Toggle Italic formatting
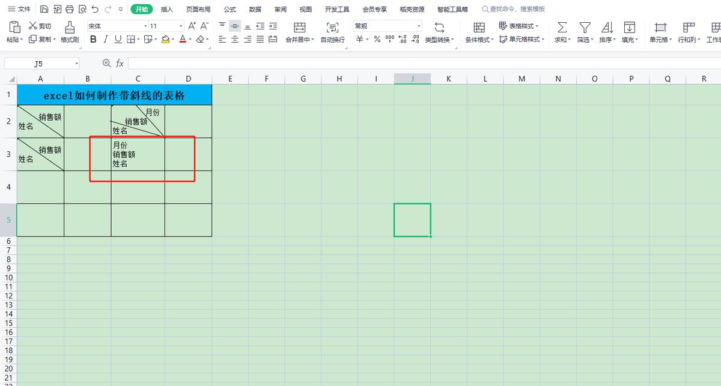721x386 pixels. [x=106, y=39]
